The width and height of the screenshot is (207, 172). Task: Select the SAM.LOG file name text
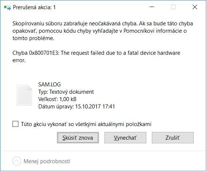pos(49,85)
